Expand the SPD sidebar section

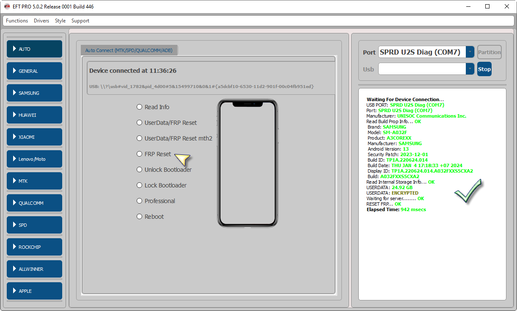(34, 225)
